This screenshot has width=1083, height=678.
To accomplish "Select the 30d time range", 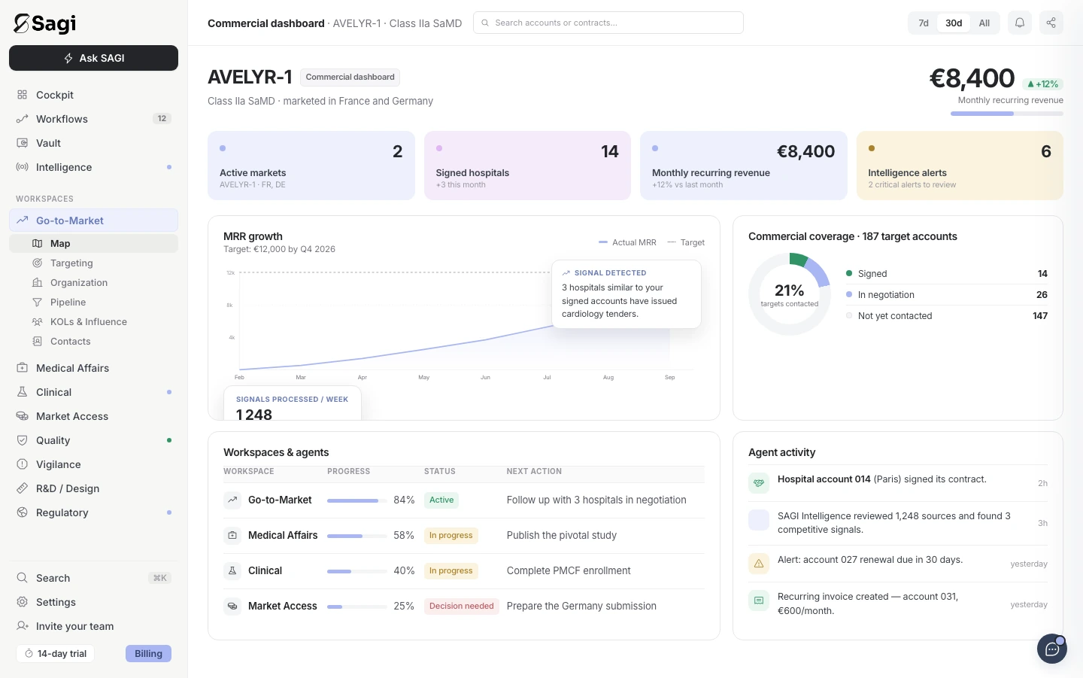I will tap(954, 23).
